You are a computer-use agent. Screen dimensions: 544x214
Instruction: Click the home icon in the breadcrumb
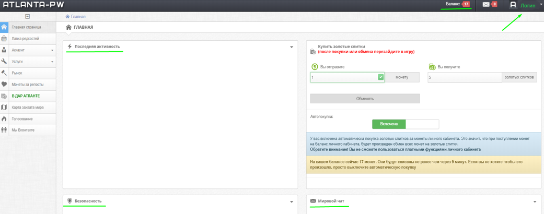[67, 16]
